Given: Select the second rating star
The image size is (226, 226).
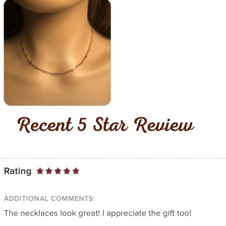Looking at the screenshot, I should point(49,171).
